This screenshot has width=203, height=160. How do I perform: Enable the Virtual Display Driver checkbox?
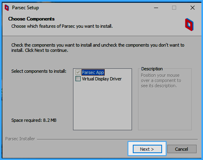pos(78,79)
